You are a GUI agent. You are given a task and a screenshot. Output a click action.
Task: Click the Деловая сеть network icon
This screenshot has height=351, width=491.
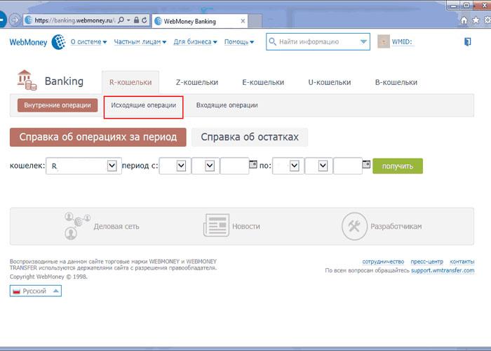click(x=77, y=225)
